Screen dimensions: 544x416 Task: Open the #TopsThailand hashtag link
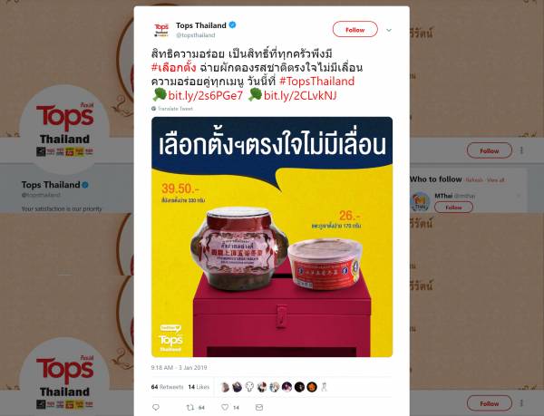(x=316, y=82)
